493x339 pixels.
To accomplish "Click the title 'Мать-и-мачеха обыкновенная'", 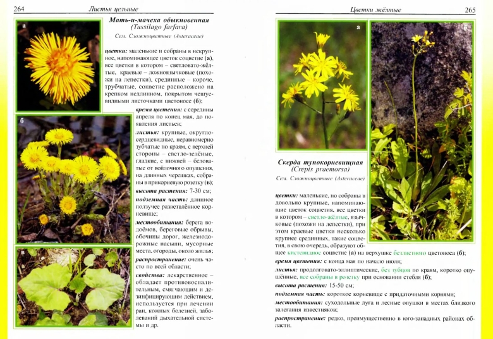I will coord(159,21).
